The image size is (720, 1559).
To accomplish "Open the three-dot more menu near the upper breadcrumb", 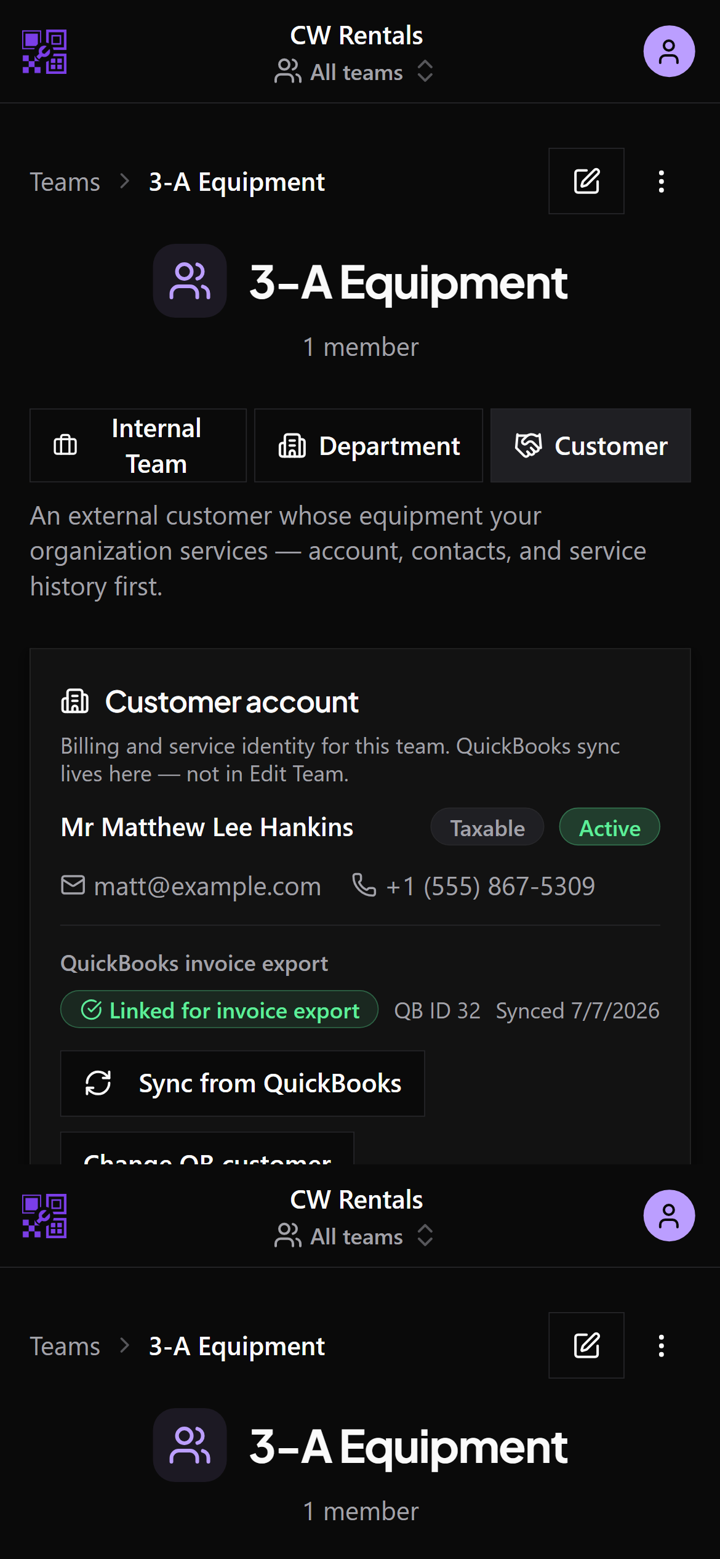I will [662, 182].
